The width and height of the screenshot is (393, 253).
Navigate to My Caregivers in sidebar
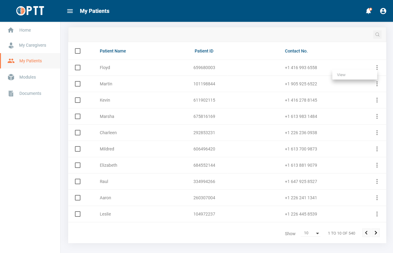click(32, 45)
